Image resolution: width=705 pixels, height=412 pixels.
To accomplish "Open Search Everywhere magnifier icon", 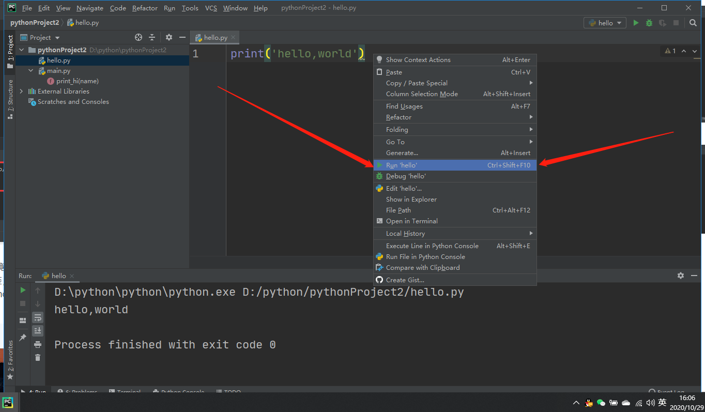I will 693,23.
